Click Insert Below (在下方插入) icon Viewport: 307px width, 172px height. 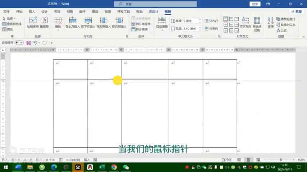88,20
